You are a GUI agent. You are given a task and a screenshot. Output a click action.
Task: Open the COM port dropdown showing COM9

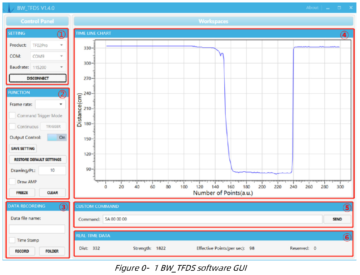point(48,56)
